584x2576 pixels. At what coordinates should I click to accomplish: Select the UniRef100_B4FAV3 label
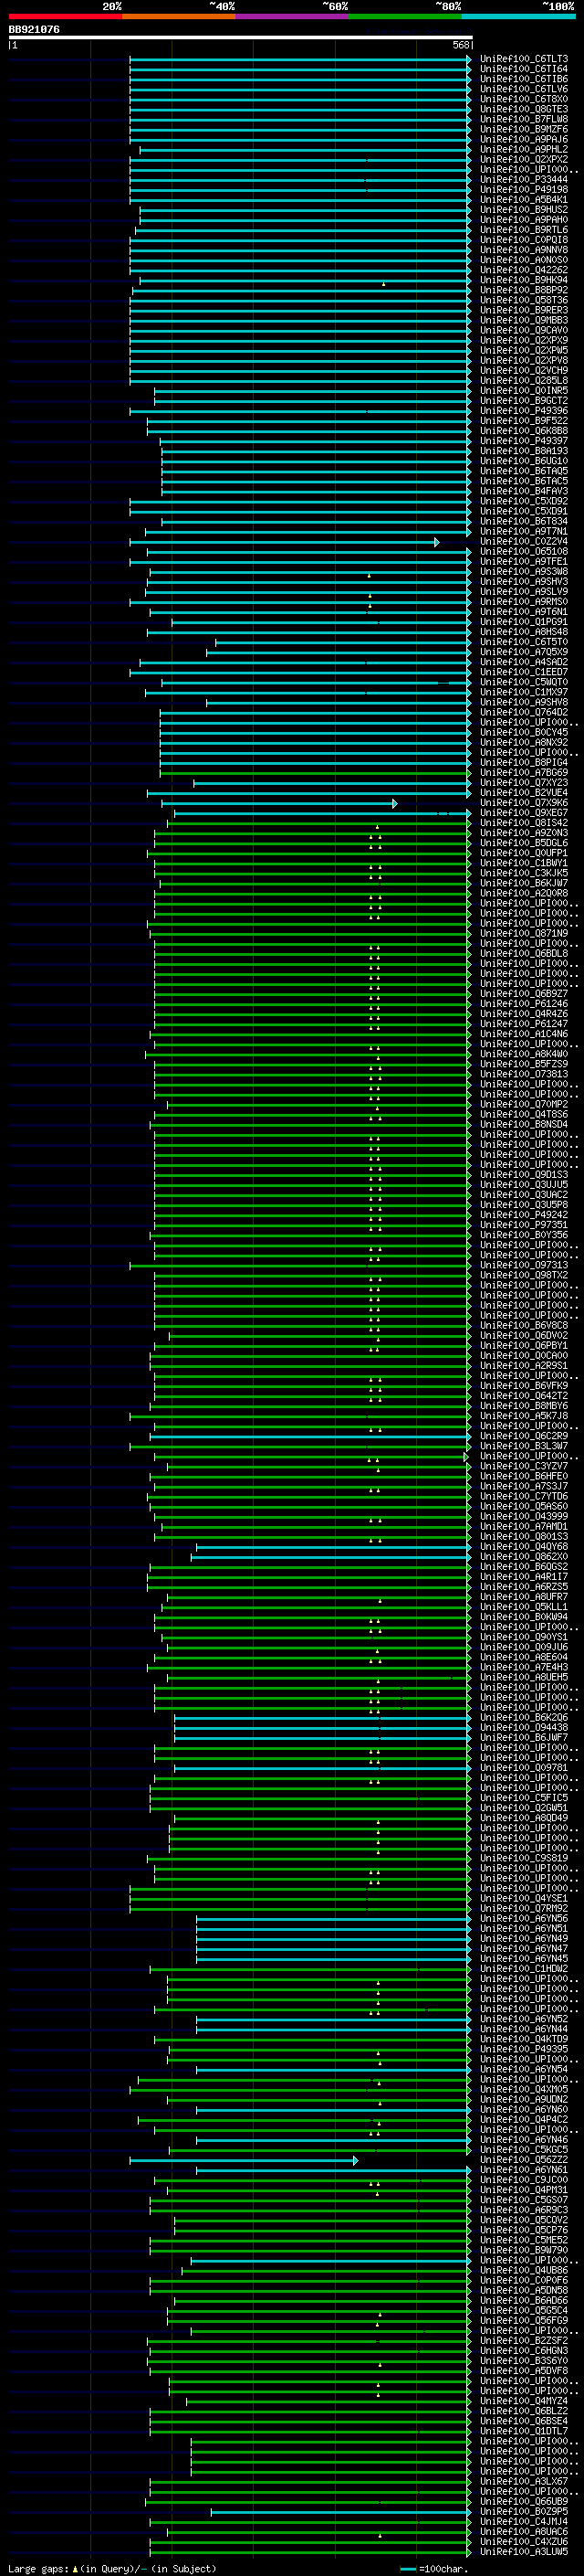(524, 492)
